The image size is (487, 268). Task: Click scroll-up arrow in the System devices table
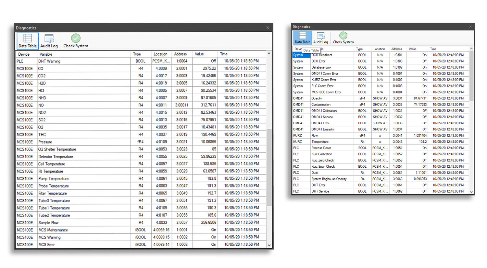pos(471,49)
